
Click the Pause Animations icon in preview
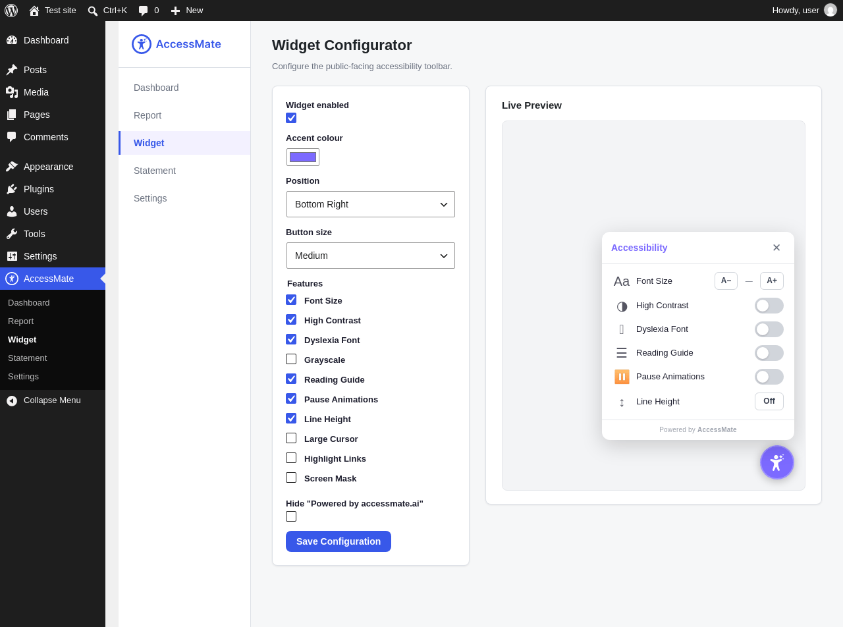click(622, 377)
